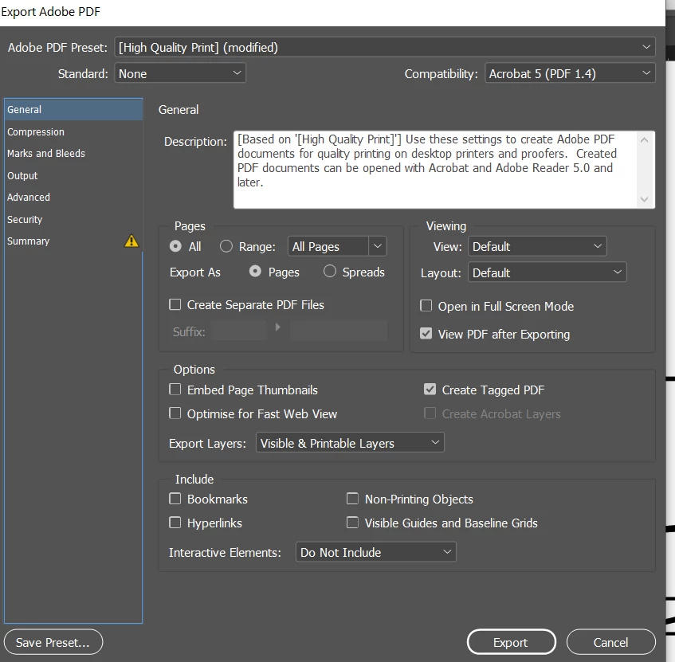Choose Export As Spreads radio button
Viewport: 675px width, 662px height.
[x=330, y=271]
